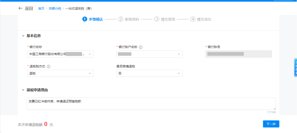Select step 2 附报资料
Image resolution: width=297 pixels, height=133 pixels.
[x=129, y=19]
